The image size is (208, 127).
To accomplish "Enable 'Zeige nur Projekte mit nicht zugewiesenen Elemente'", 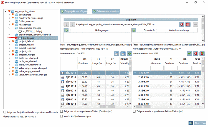I will 4,112.
